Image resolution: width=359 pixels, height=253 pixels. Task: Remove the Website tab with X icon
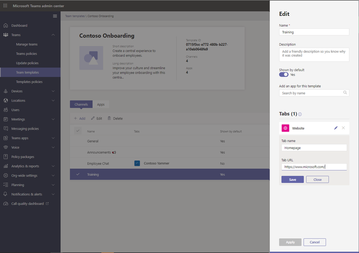point(343,128)
